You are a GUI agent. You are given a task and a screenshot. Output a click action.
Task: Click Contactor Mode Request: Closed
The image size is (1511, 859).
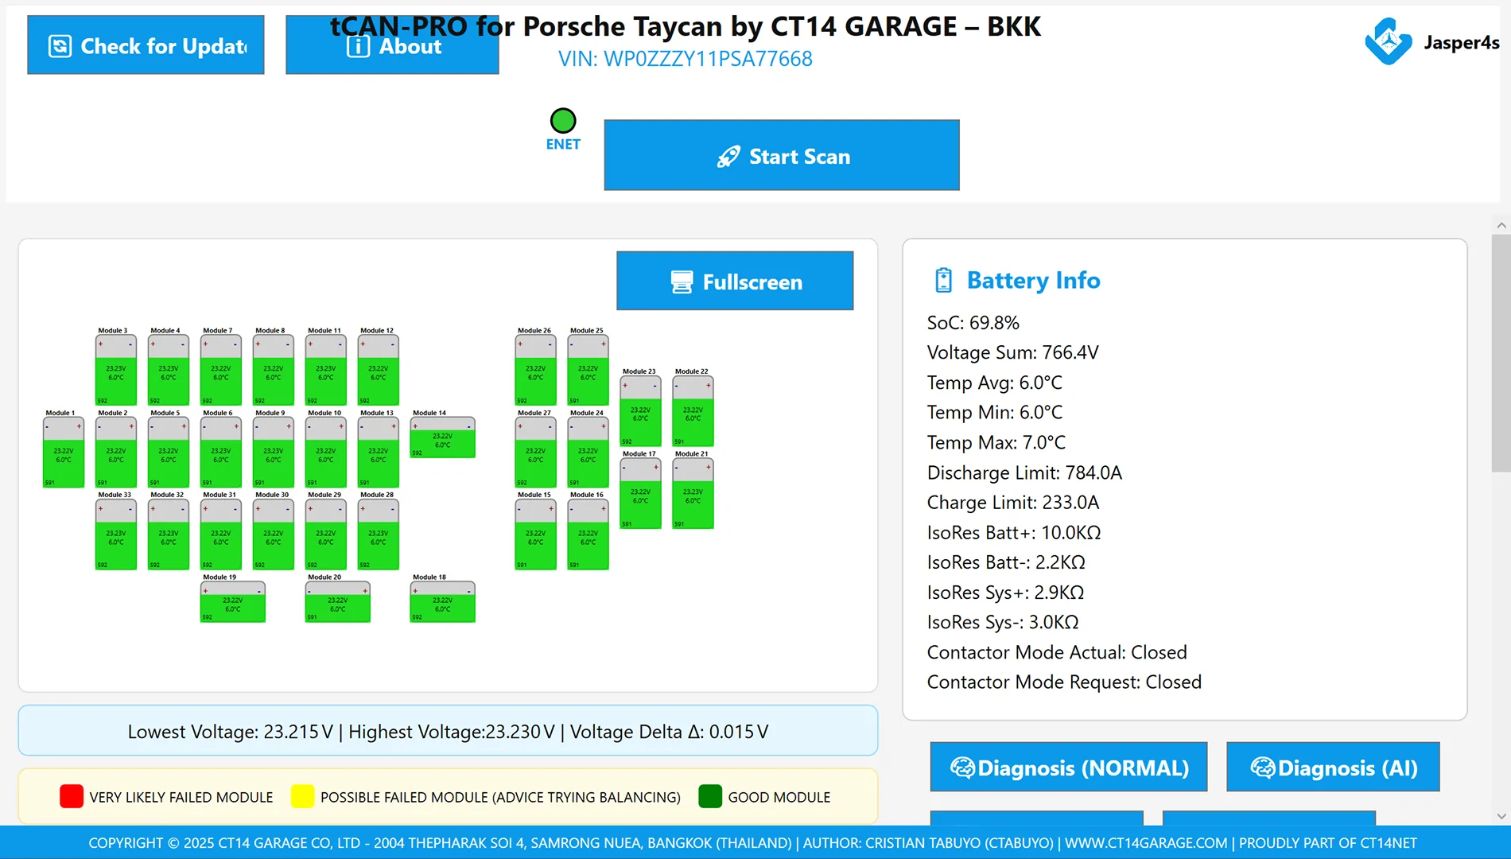point(1064,682)
